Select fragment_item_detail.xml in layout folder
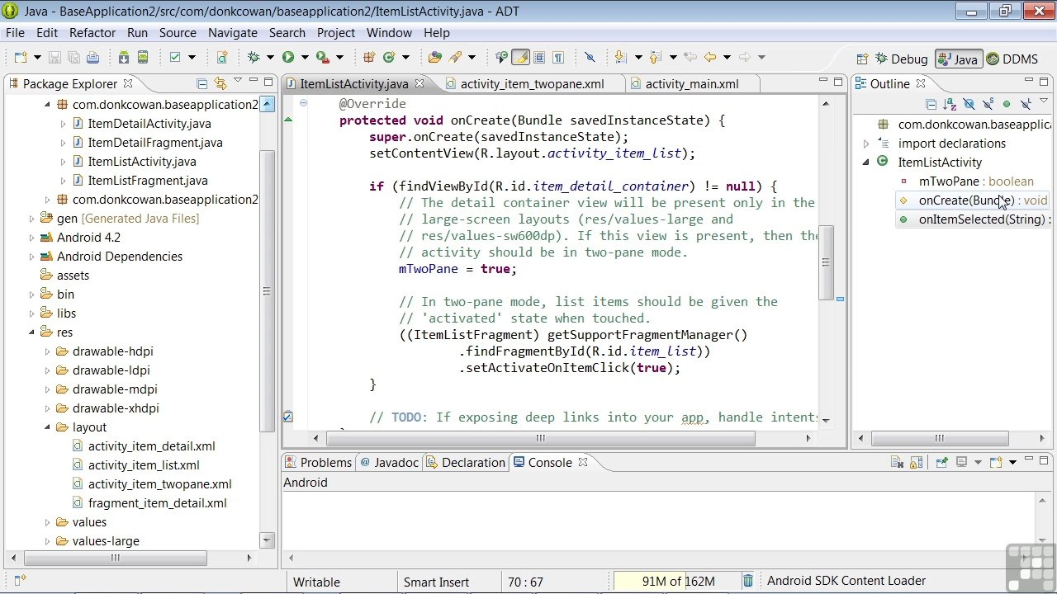The height and width of the screenshot is (594, 1057). (157, 503)
